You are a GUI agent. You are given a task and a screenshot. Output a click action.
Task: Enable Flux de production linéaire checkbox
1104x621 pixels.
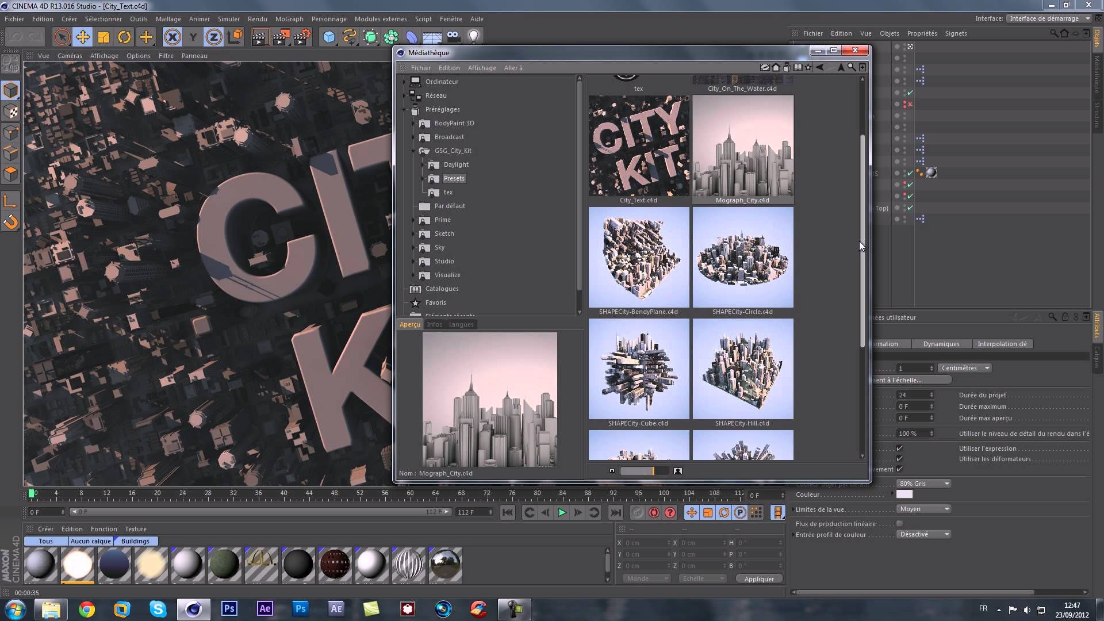[x=899, y=524]
